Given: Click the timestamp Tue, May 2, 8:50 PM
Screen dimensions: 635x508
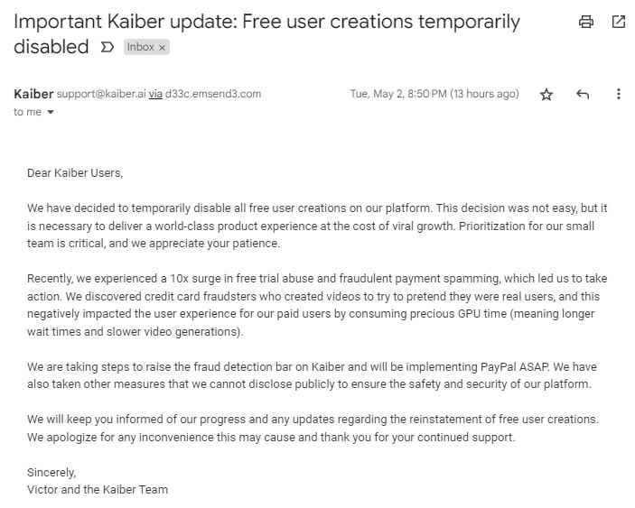Looking at the screenshot, I should pos(434,94).
